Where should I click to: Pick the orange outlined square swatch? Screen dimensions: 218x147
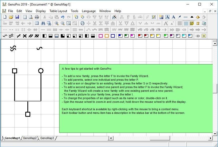(x=107, y=36)
